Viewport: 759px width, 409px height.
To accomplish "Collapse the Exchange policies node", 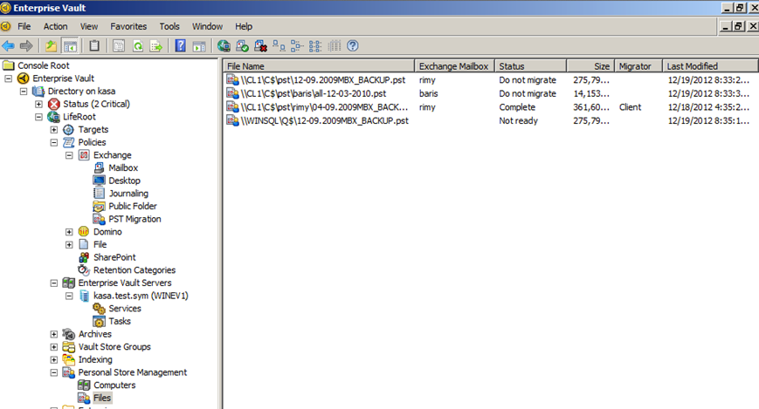I will pos(69,155).
